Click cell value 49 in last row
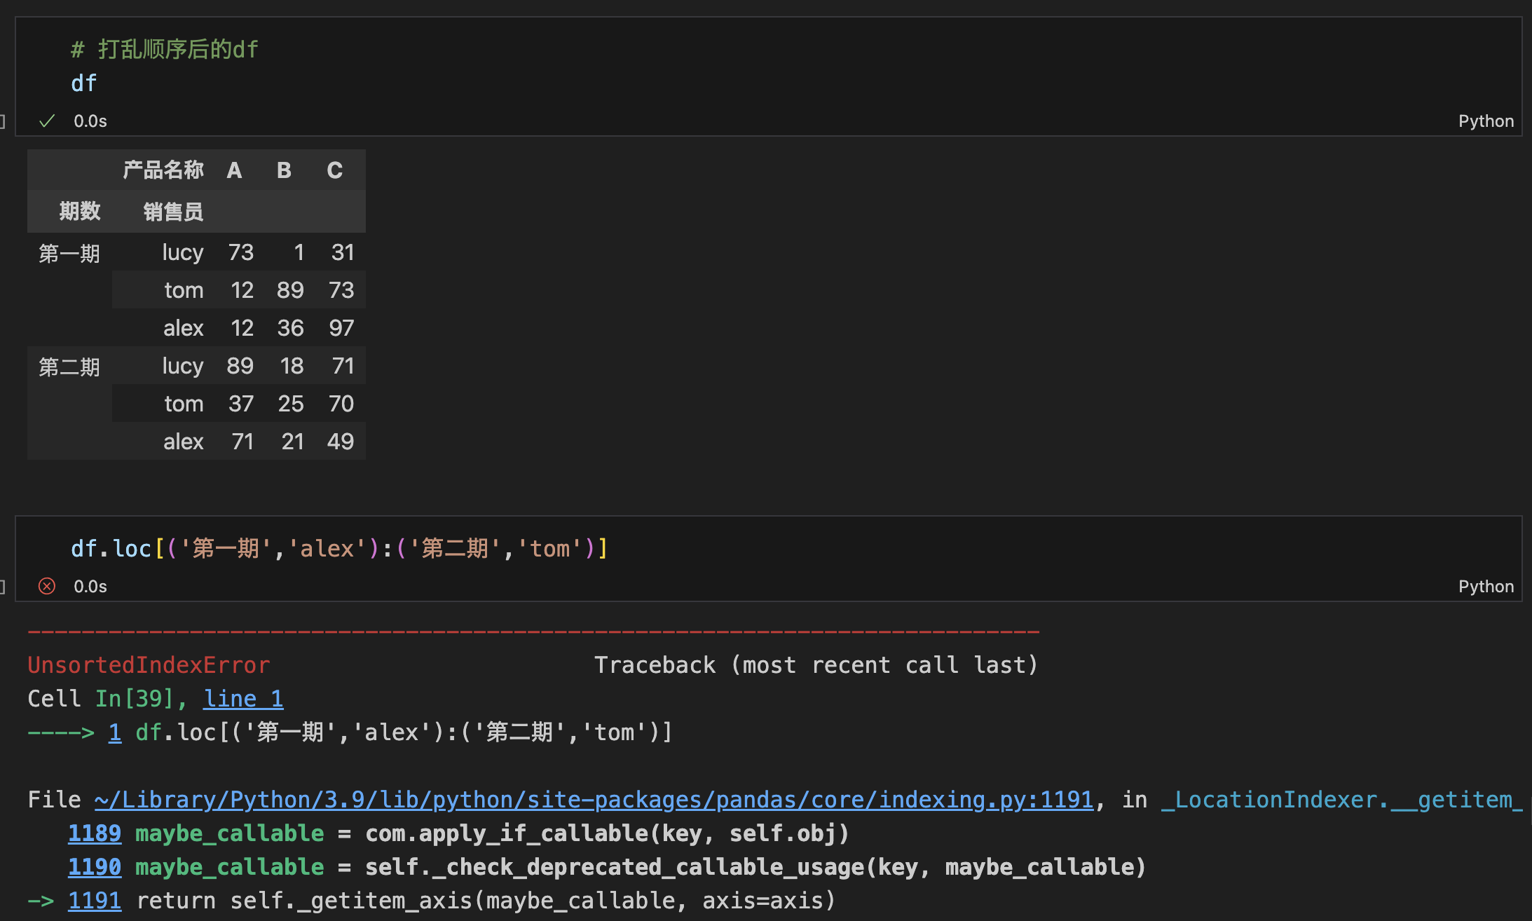Viewport: 1532px width, 921px height. point(341,442)
